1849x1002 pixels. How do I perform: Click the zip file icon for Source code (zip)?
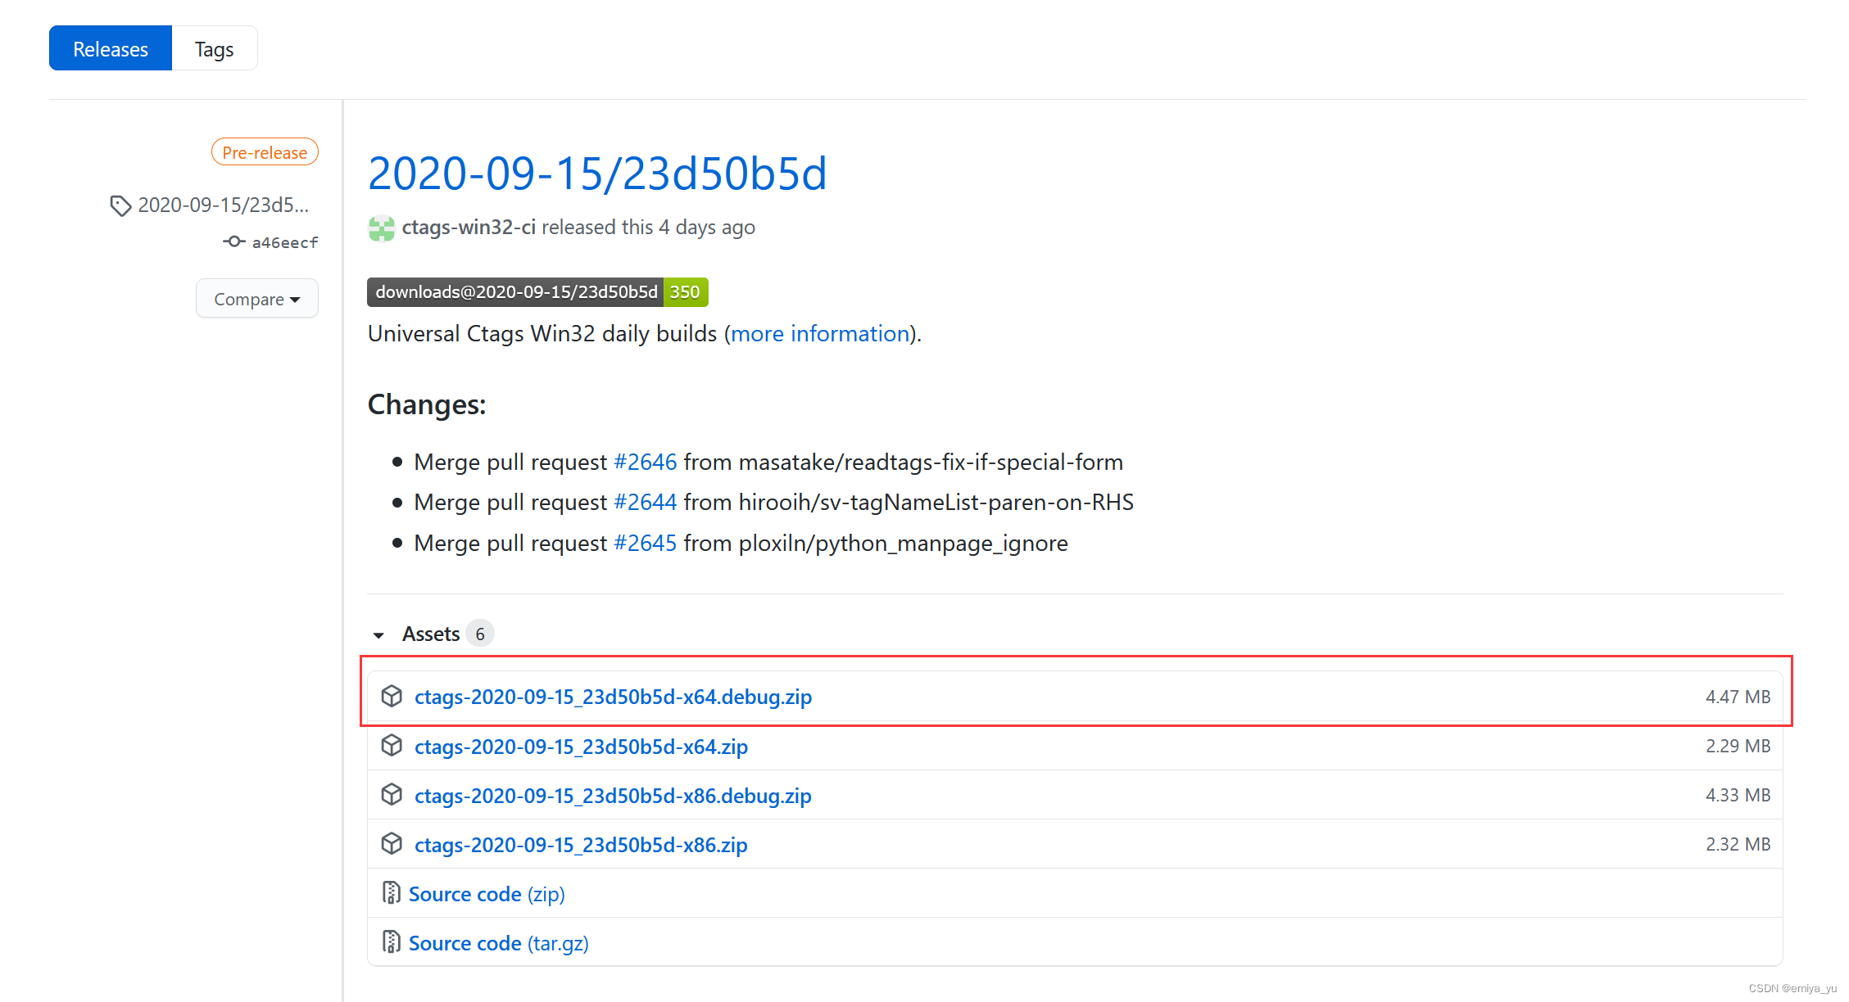coord(392,893)
